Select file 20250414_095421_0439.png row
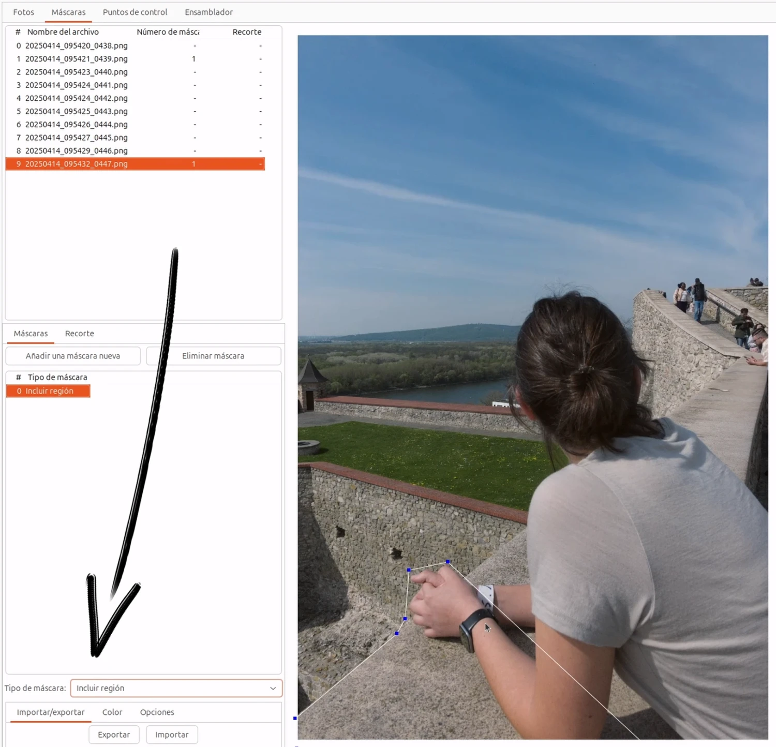 click(x=76, y=59)
